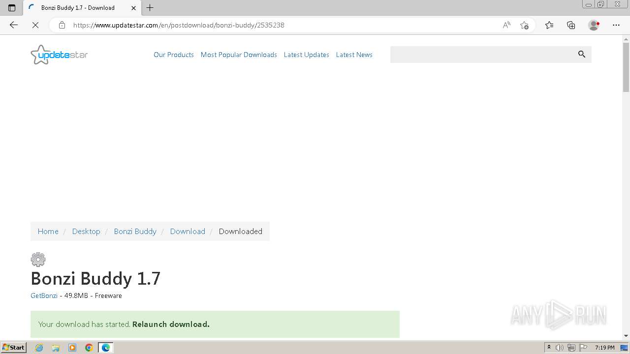Show hidden system tray icons

[549, 348]
